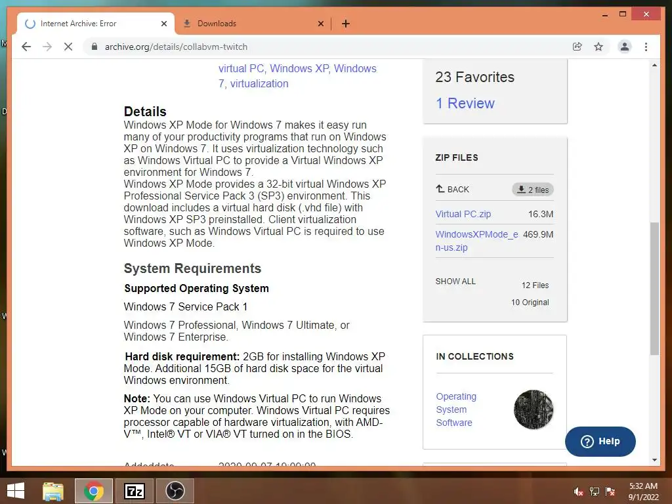Minimize the Chrome window
Screen dimensions: 672x504
click(604, 14)
